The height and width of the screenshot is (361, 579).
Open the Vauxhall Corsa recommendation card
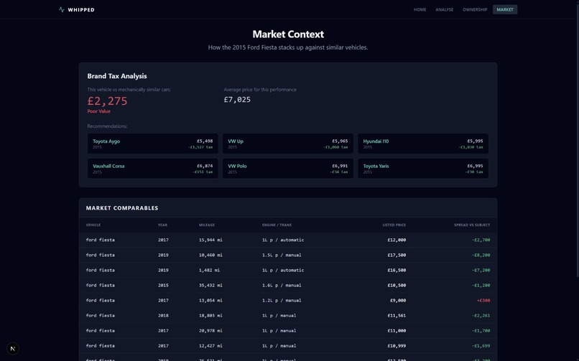tap(152, 169)
